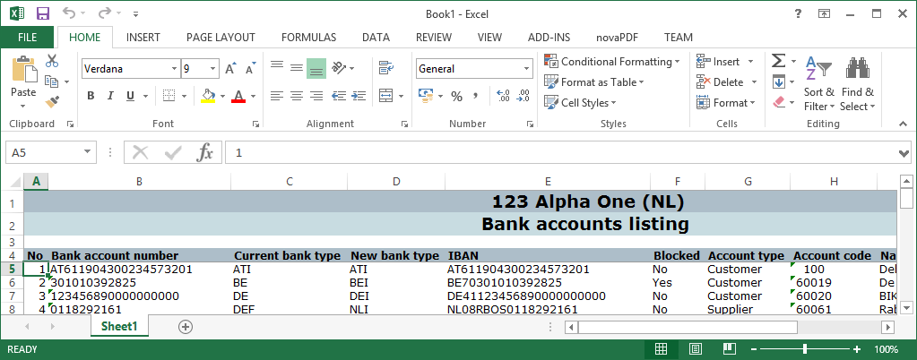Center cell text horizontally

tap(297, 96)
